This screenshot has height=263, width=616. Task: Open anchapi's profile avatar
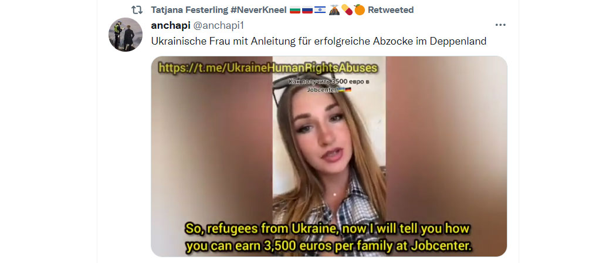(126, 35)
